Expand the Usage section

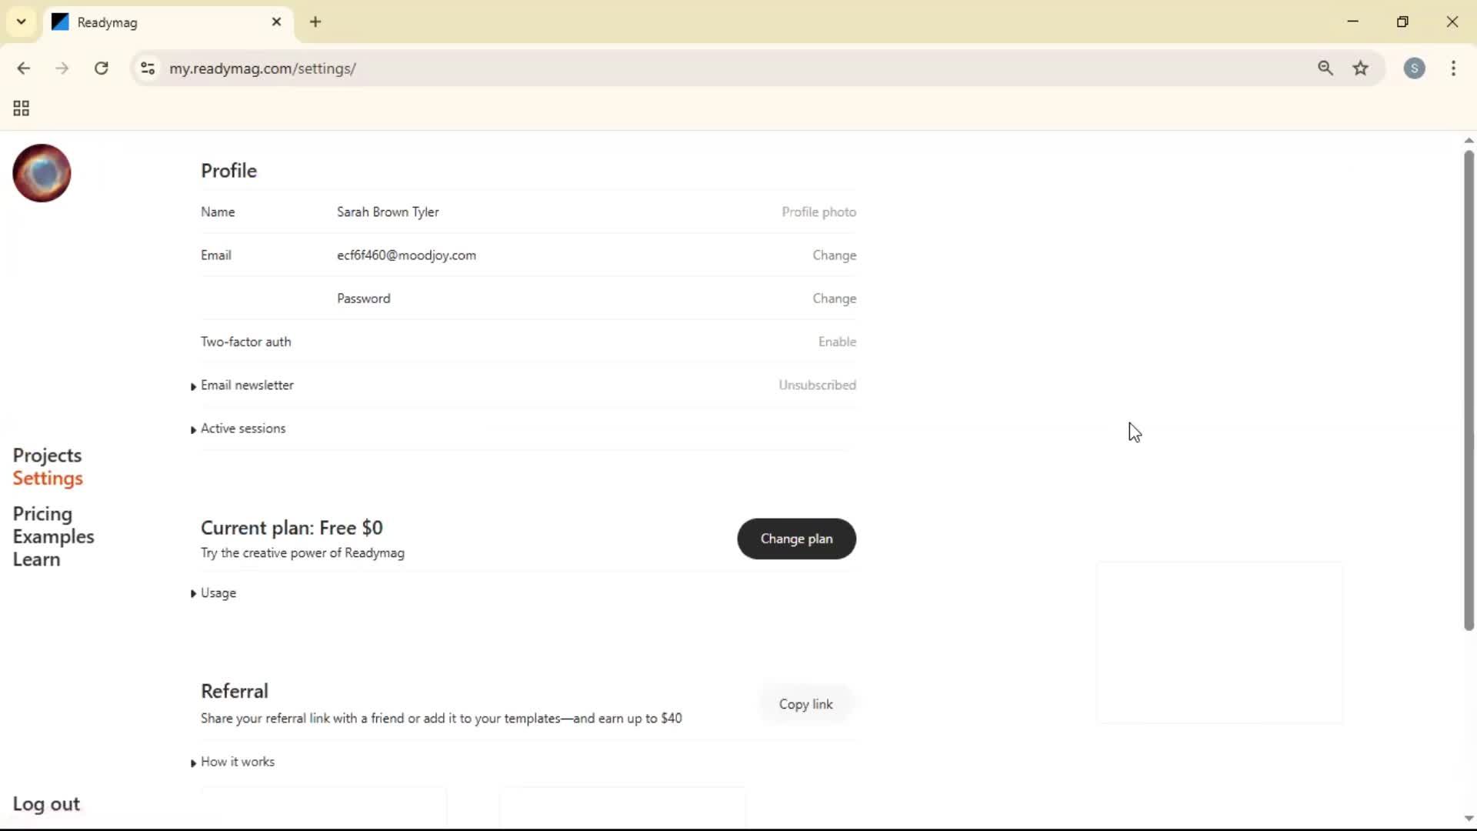click(x=218, y=592)
